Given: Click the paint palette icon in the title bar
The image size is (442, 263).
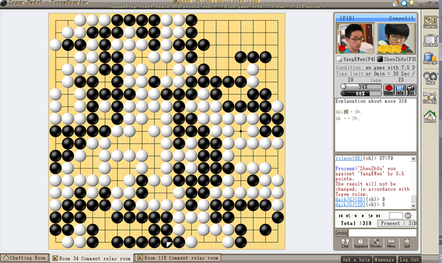Looking at the screenshot, I should (x=396, y=3).
